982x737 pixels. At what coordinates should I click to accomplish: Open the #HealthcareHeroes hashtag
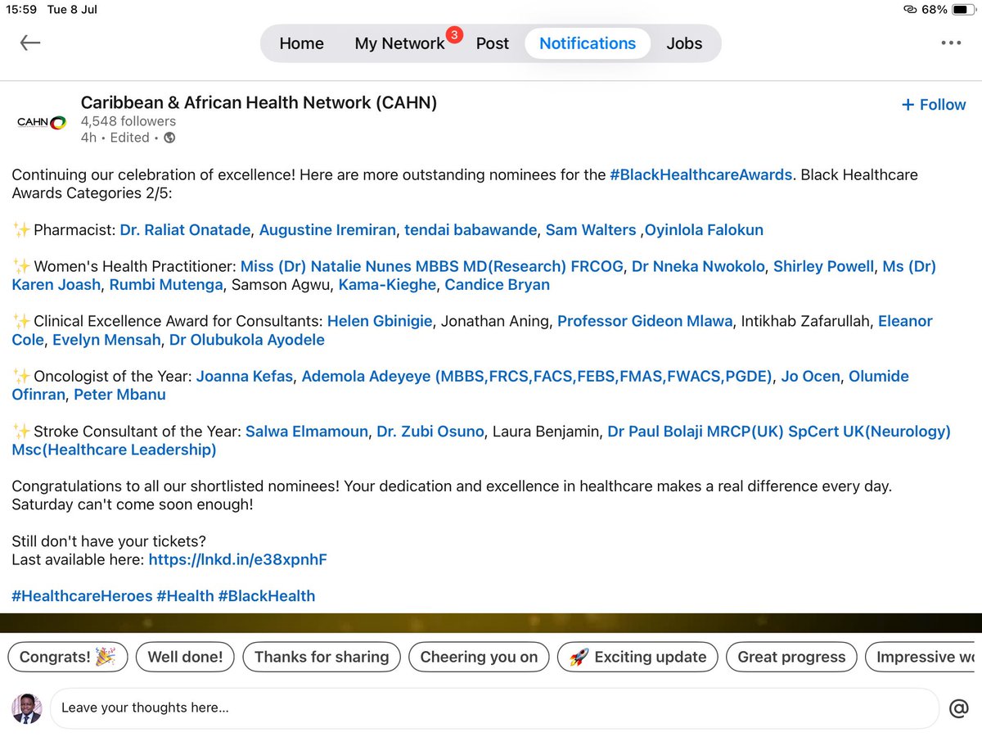click(82, 596)
